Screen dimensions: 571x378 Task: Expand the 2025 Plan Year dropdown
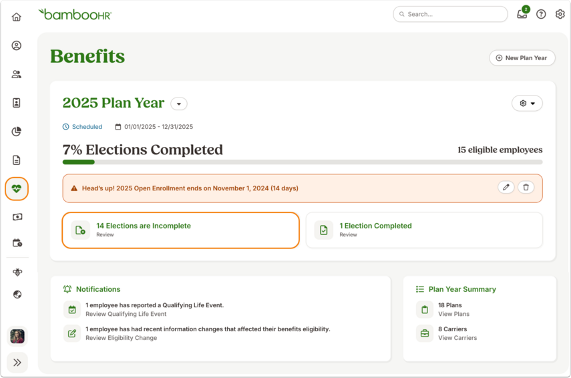pyautogui.click(x=179, y=104)
